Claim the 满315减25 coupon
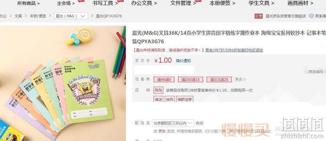 tap(219, 79)
